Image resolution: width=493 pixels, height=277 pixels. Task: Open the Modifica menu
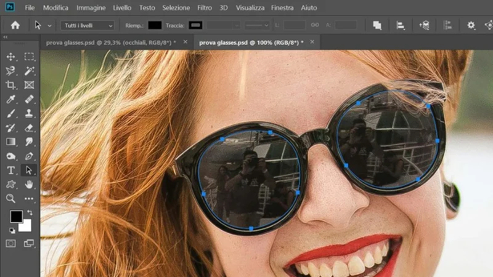tap(55, 8)
